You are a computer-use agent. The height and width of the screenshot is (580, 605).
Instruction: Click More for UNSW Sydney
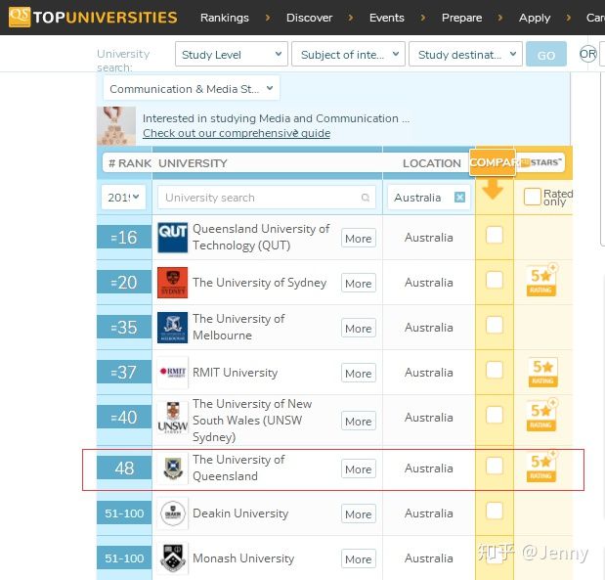tap(359, 421)
